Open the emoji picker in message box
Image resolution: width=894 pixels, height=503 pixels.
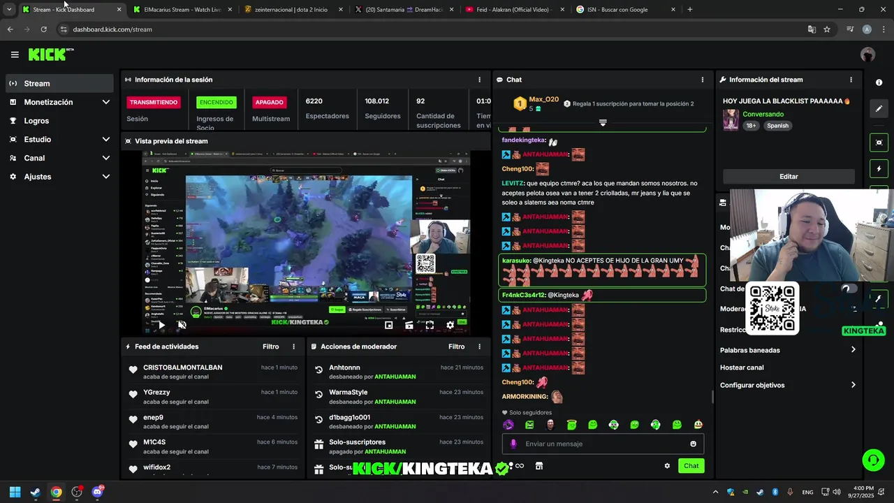693,444
